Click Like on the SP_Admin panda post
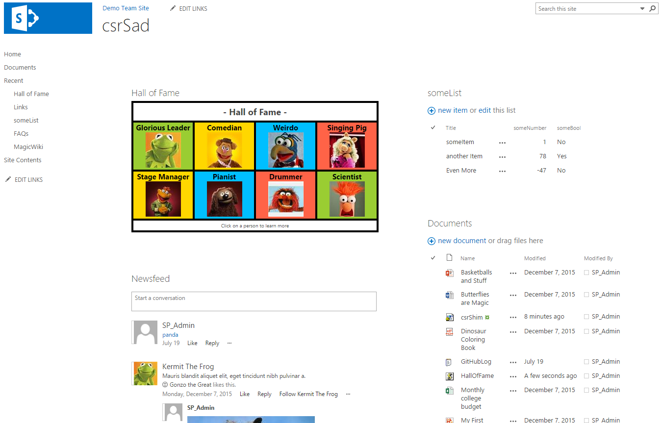 point(192,343)
